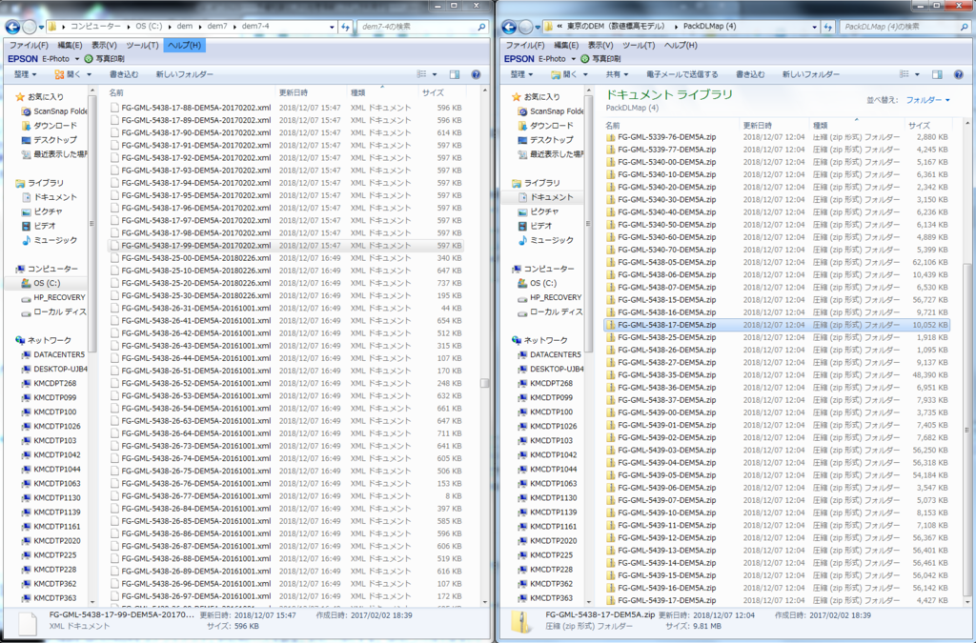Select FG-GML-5339-76-DEM5A.zip in right window
Viewport: 976px width, 643px height.
click(777, 137)
